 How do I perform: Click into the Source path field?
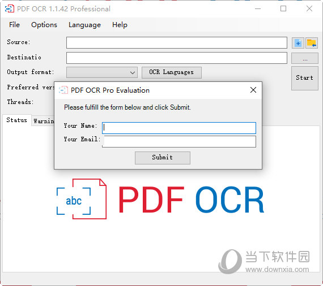tap(177, 43)
